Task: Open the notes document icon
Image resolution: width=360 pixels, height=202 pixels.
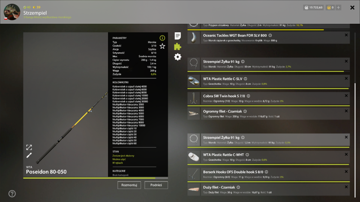Action: pos(177,36)
